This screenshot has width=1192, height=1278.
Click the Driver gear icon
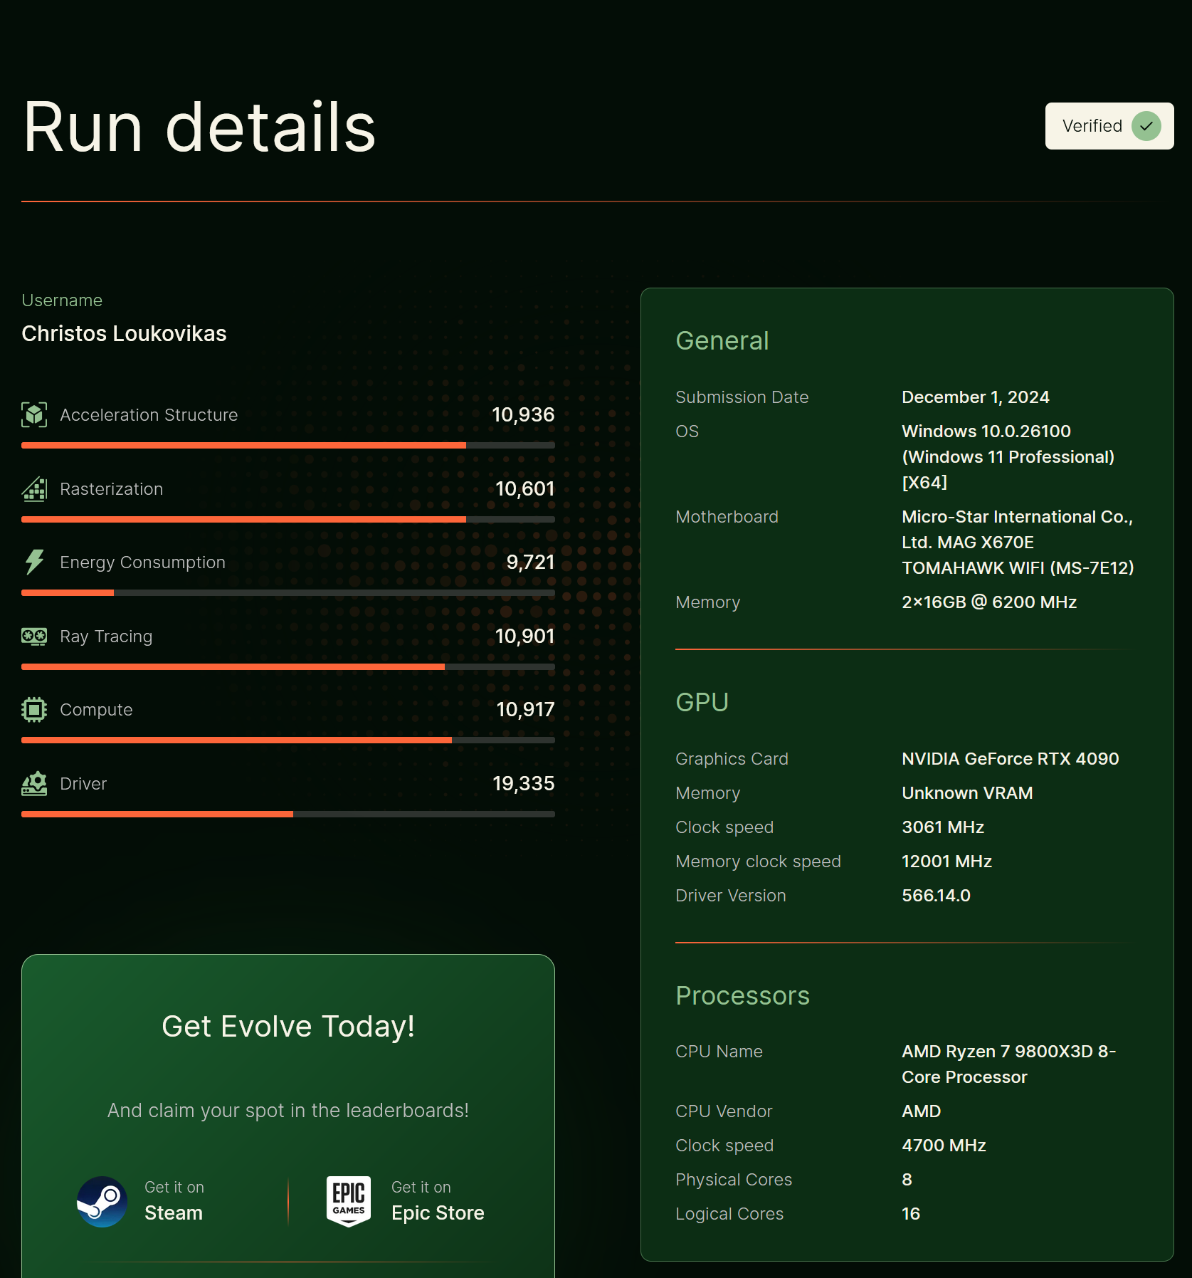coord(34,783)
